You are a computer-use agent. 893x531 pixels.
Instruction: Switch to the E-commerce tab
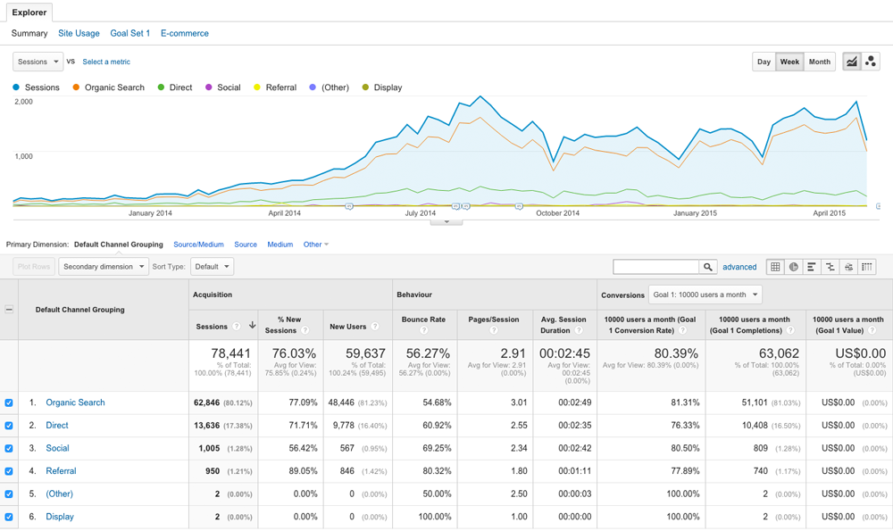184,33
